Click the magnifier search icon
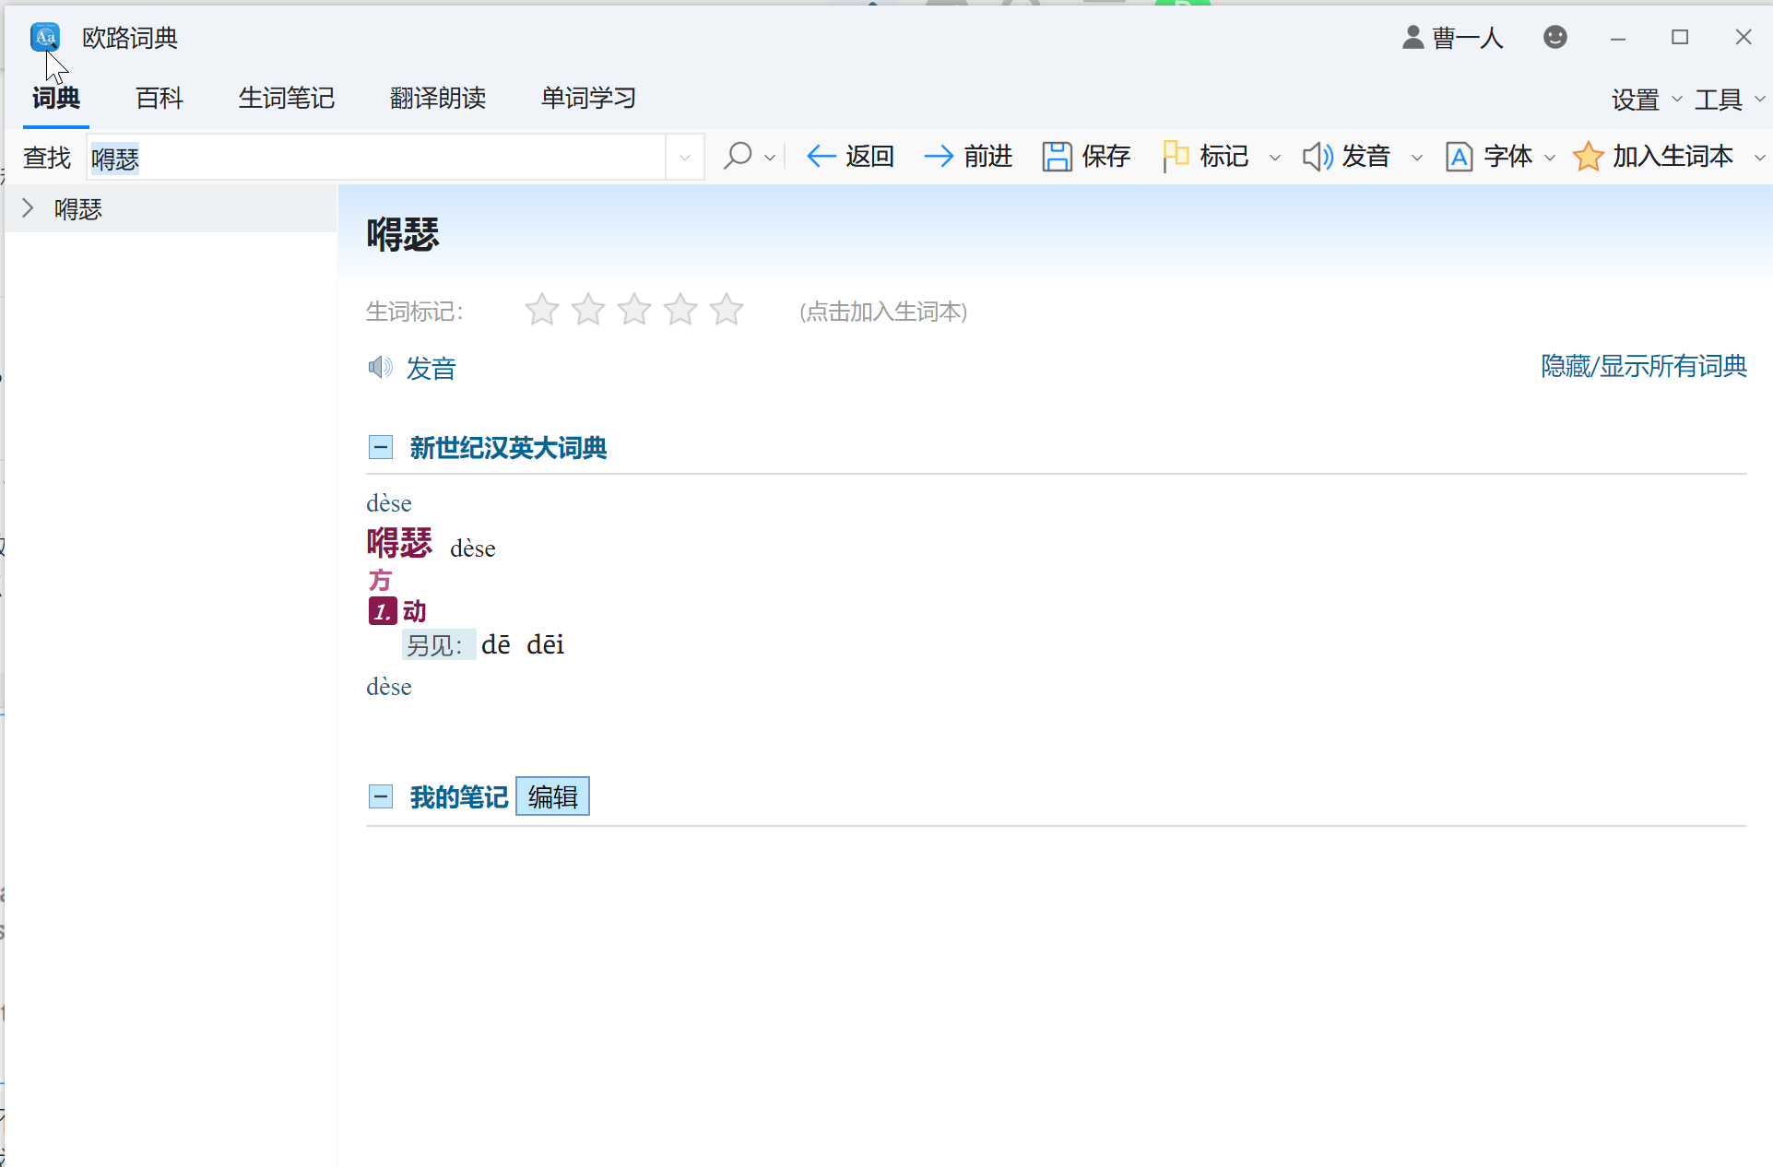1773x1167 pixels. (738, 156)
